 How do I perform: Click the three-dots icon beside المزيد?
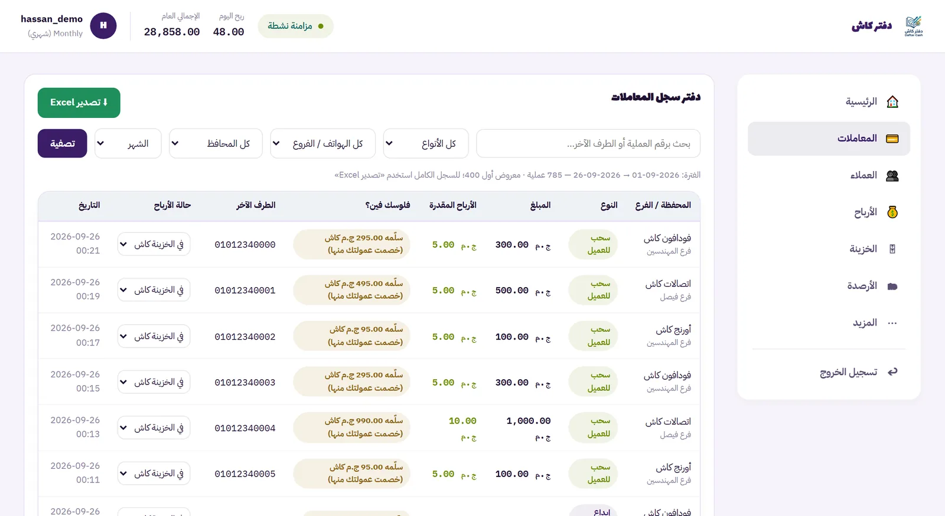(892, 323)
